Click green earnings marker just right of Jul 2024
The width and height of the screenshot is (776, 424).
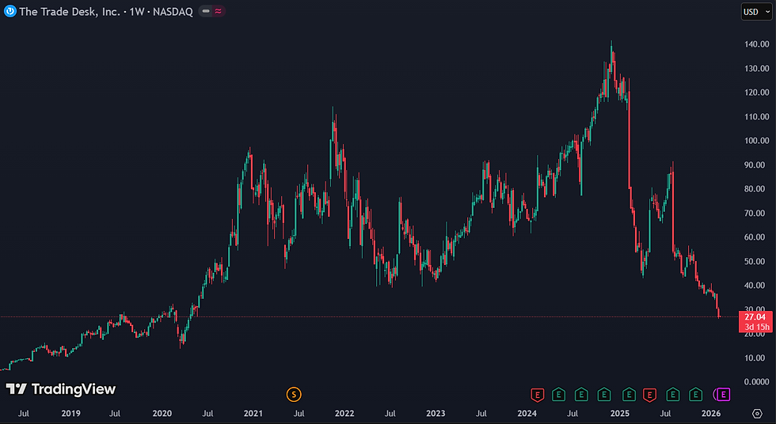point(581,395)
